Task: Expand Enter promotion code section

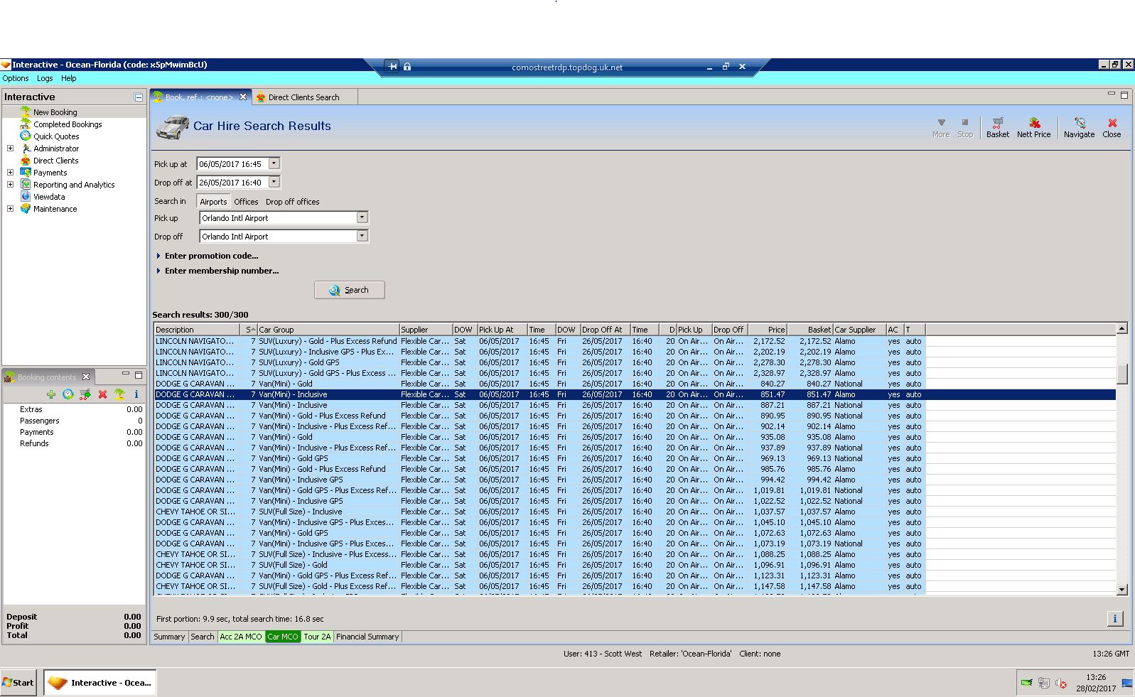Action: 211,256
